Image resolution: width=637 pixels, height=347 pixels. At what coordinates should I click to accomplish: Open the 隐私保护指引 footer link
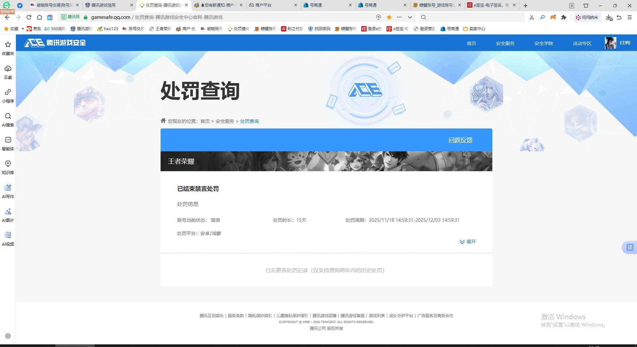click(259, 316)
